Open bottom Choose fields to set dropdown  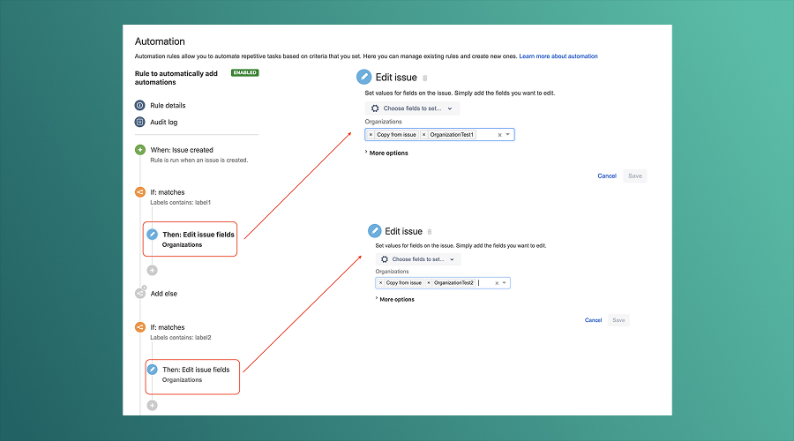click(418, 259)
